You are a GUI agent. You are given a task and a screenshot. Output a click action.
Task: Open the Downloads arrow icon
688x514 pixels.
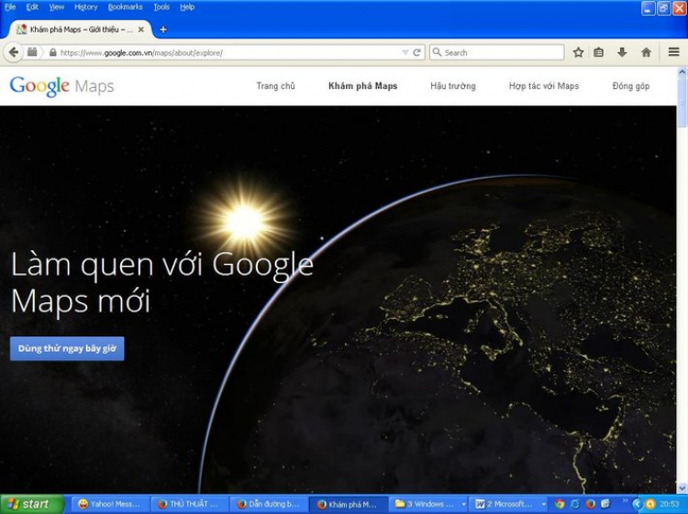(622, 52)
